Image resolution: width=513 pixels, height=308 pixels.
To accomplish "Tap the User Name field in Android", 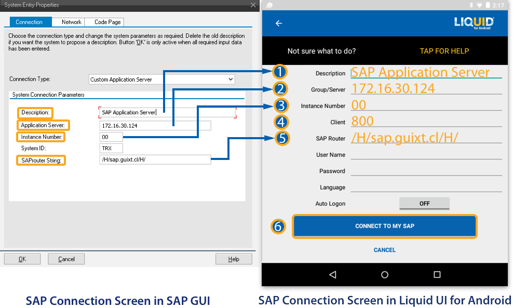I will pos(426,154).
